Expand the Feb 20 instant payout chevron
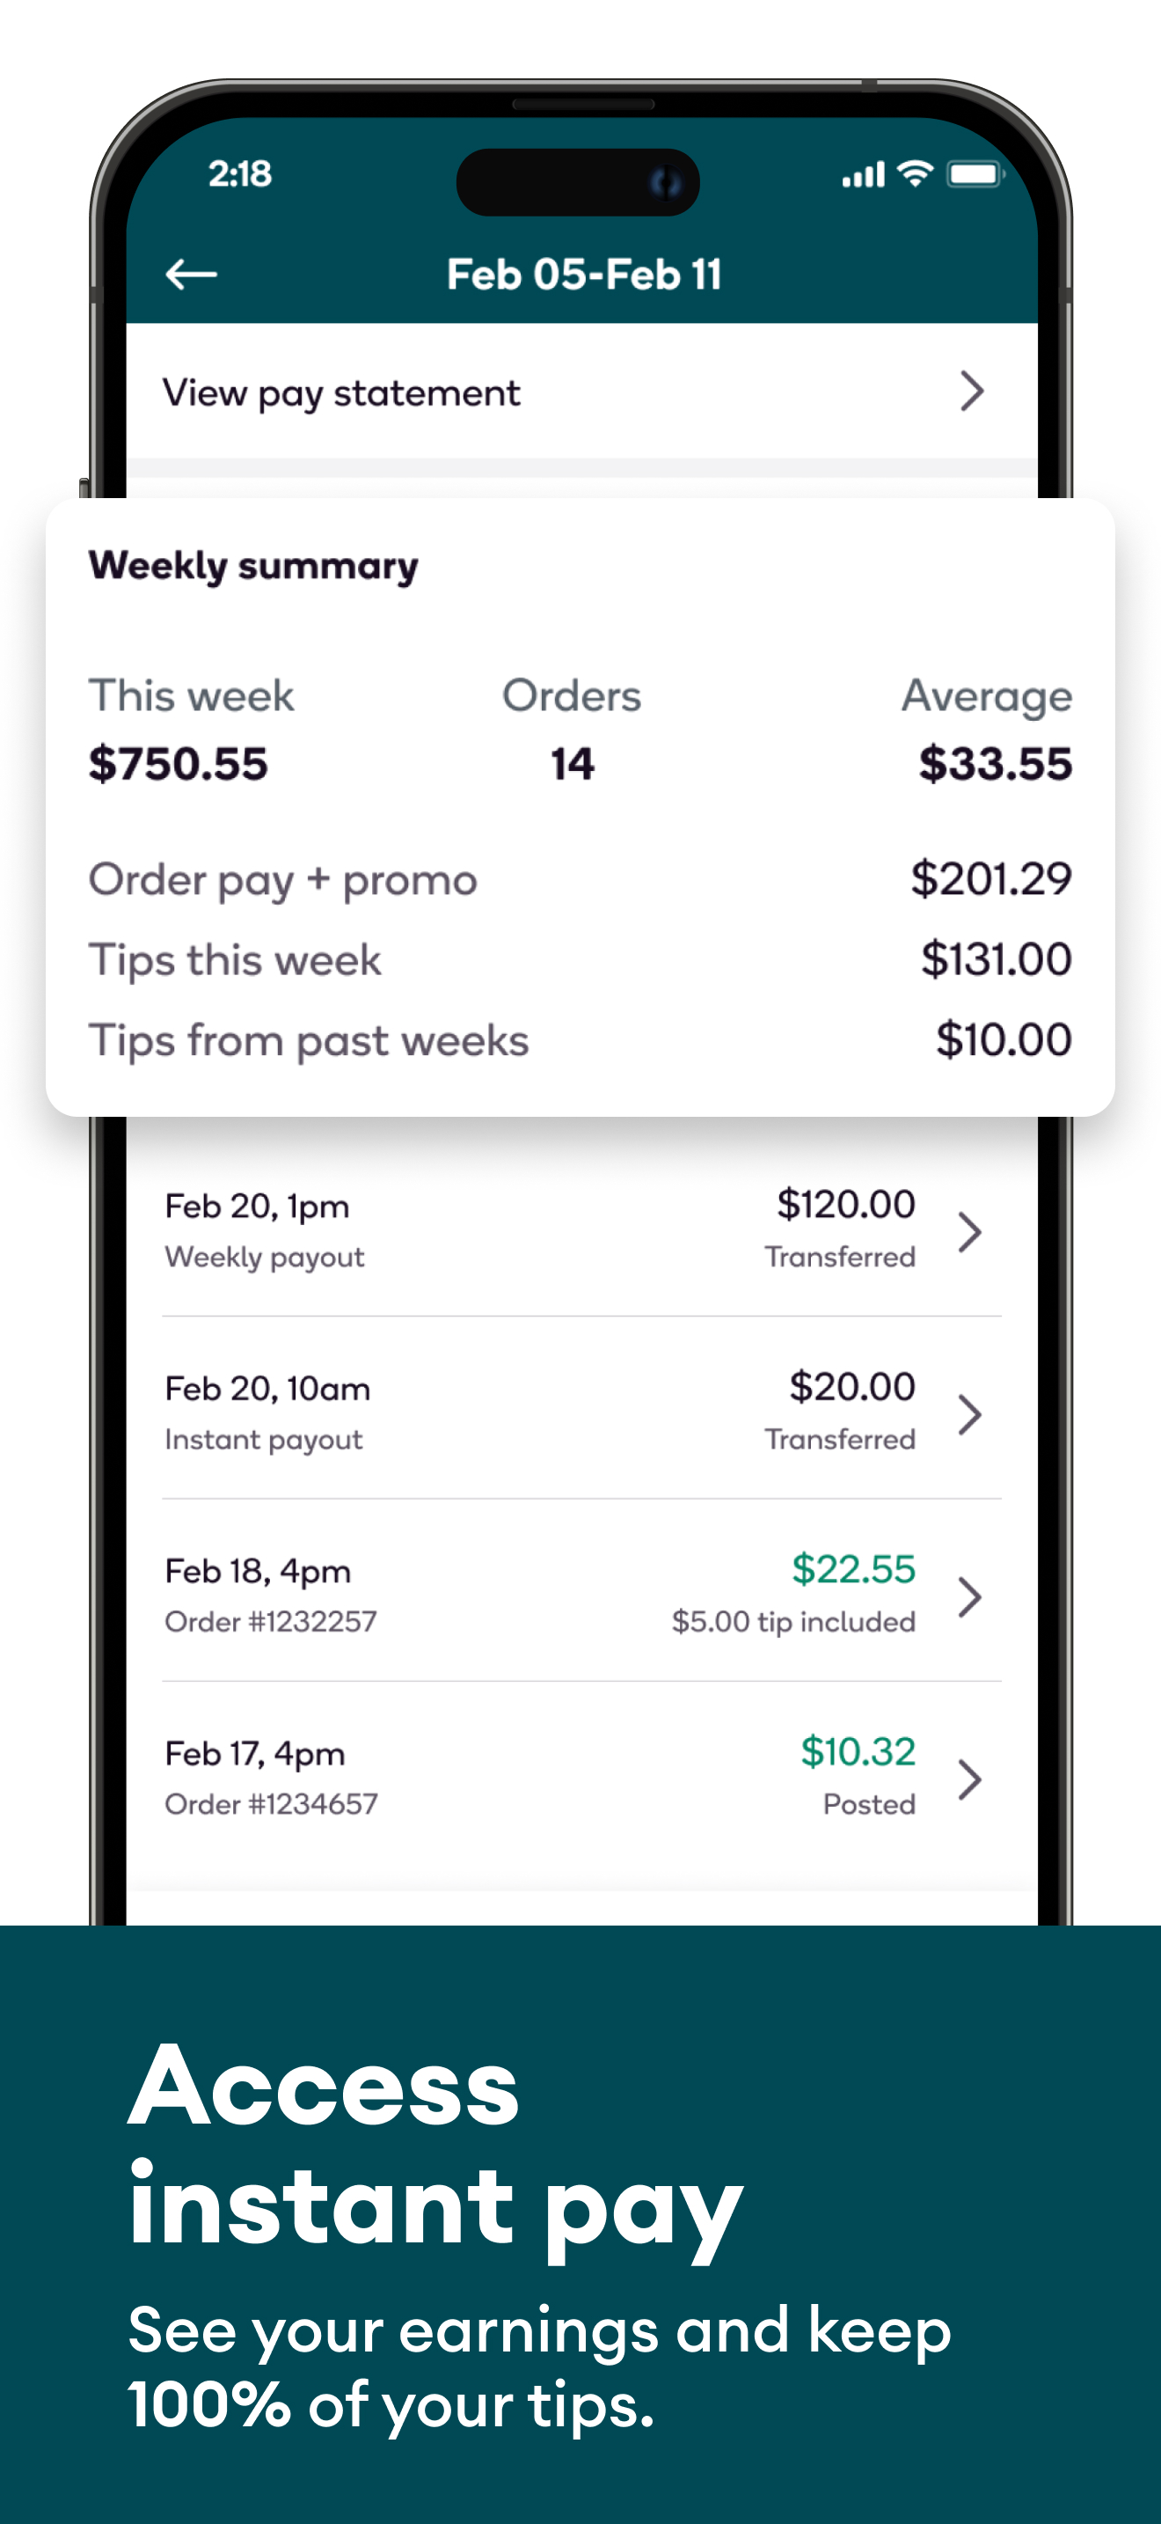Screen dimensions: 1161x2524 coord(969,1414)
